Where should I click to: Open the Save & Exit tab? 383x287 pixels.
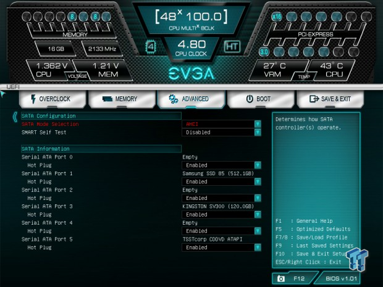330,99
